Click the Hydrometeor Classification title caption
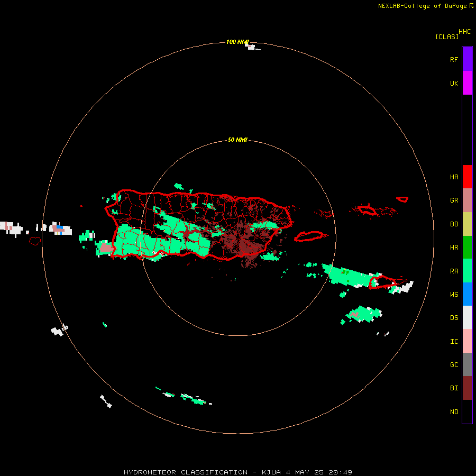 pos(237,472)
